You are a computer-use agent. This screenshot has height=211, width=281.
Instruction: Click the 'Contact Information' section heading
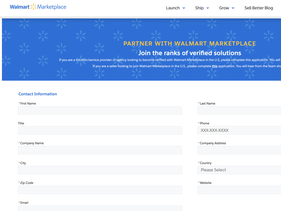pos(38,94)
